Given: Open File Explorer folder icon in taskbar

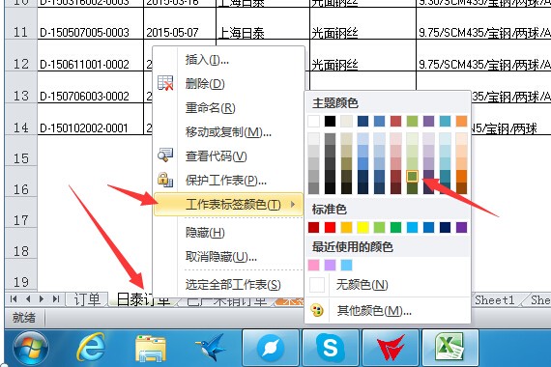Looking at the screenshot, I should 151,348.
